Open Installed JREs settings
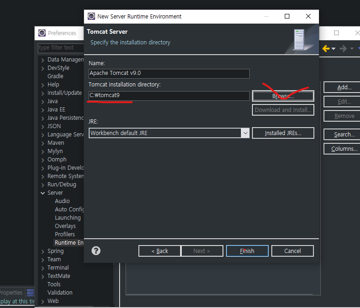 point(283,133)
